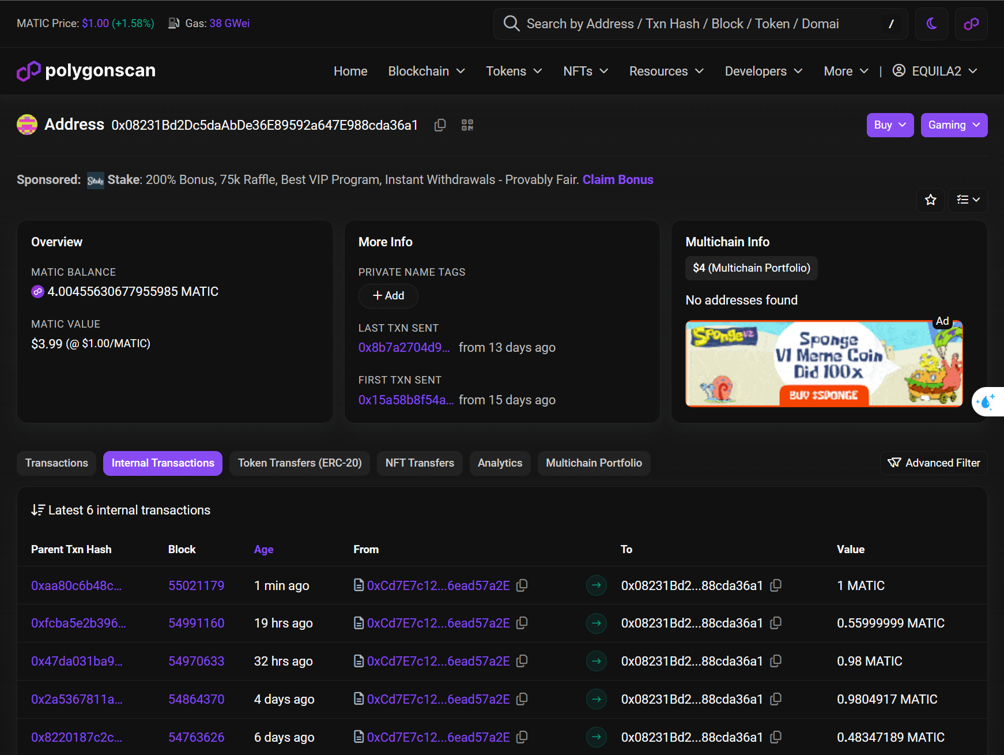Expand the Developers menu
Screen dimensions: 1004x755
764,71
